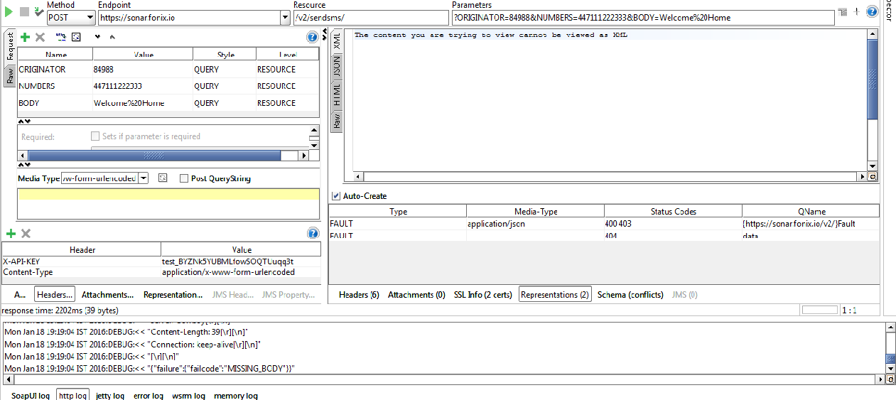Viewport: 896px width, 400px height.
Task: Move selected parameter up with the up arrow
Action: 112,37
